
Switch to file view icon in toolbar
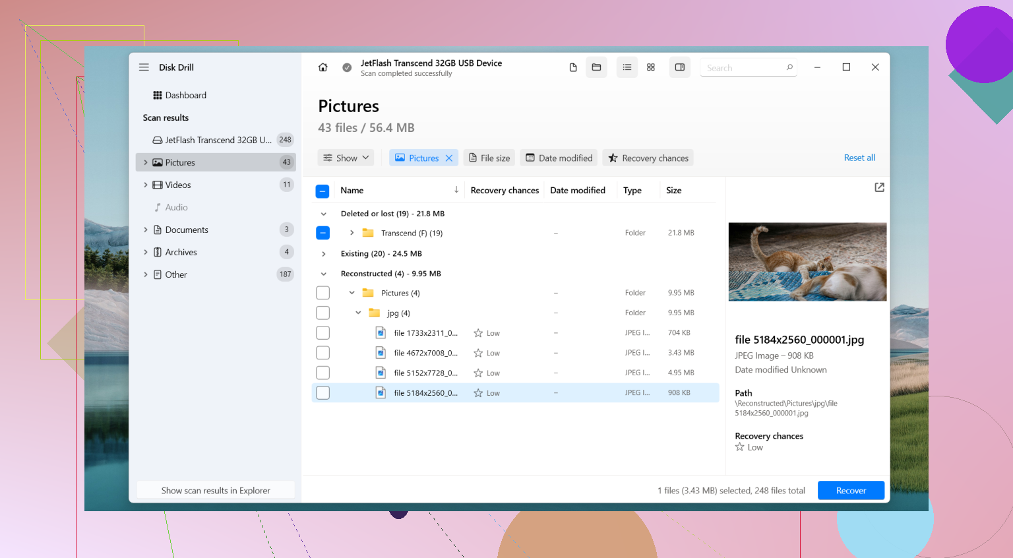pyautogui.click(x=573, y=67)
